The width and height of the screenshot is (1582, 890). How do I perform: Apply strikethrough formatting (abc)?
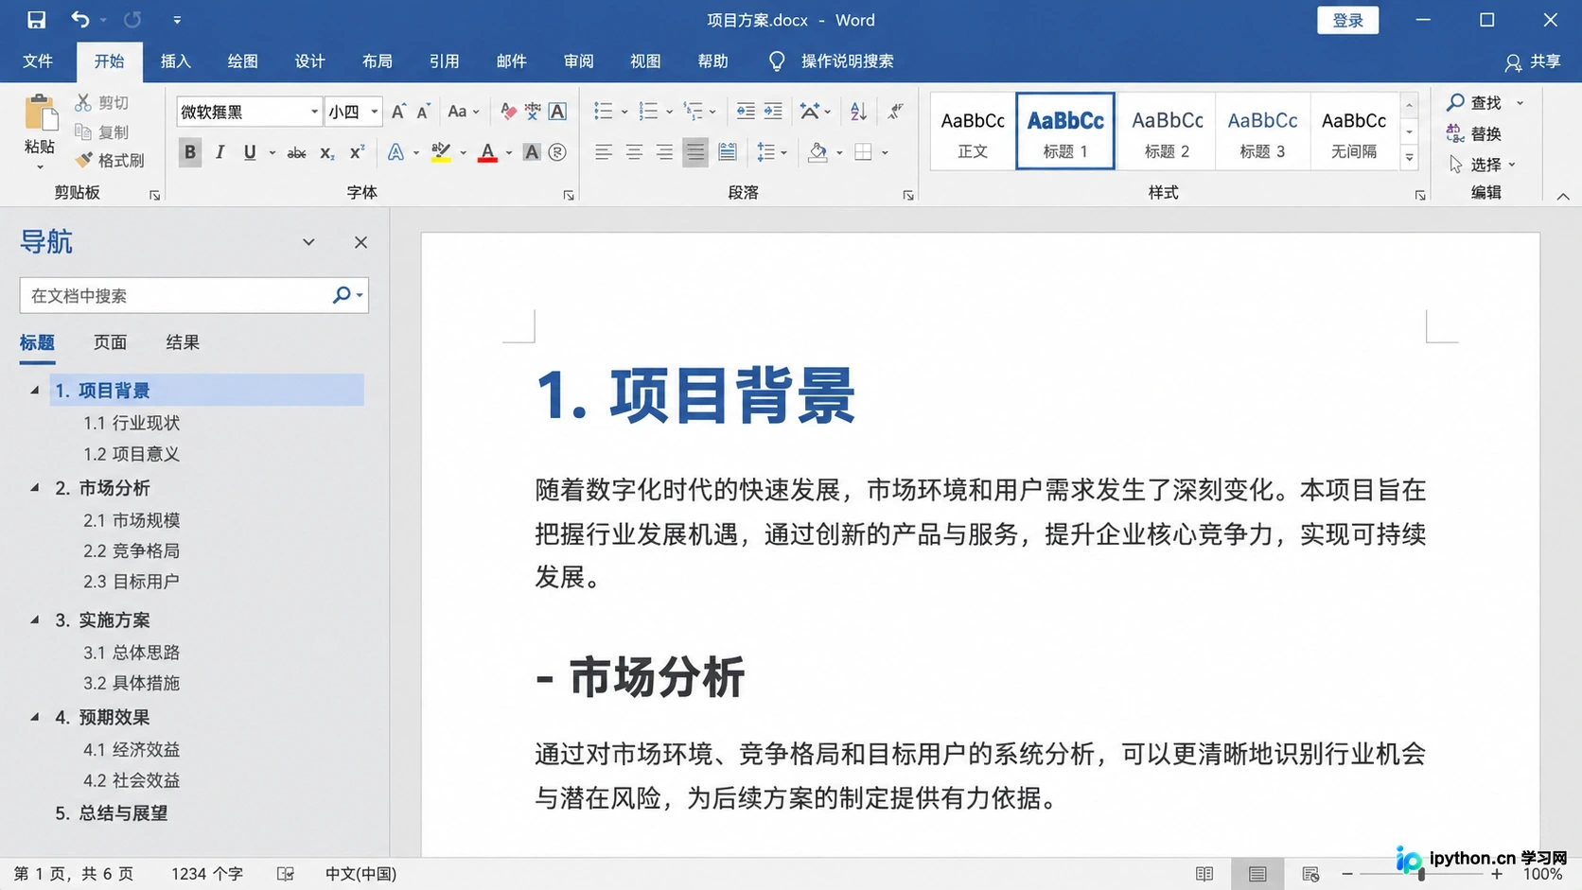[x=296, y=152]
